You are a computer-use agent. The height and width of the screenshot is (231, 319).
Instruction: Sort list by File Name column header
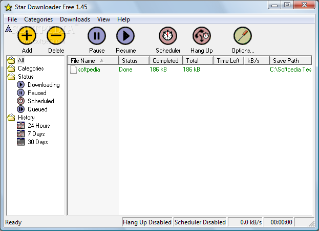(x=83, y=61)
